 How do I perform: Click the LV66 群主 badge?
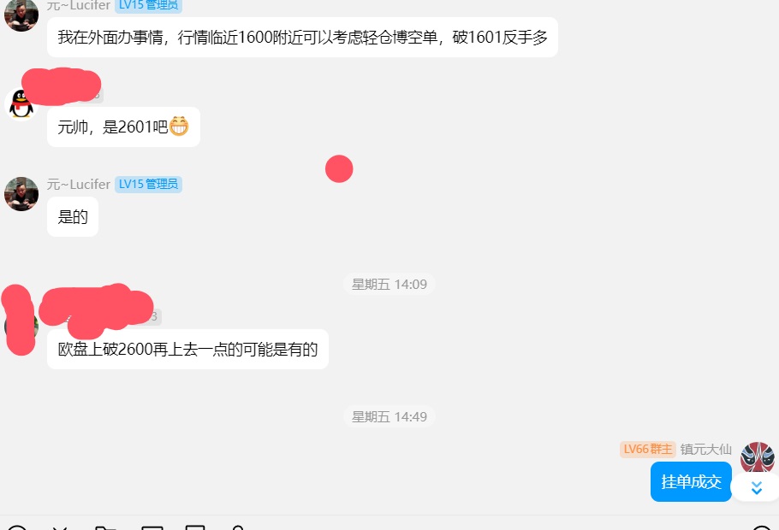[x=647, y=449]
